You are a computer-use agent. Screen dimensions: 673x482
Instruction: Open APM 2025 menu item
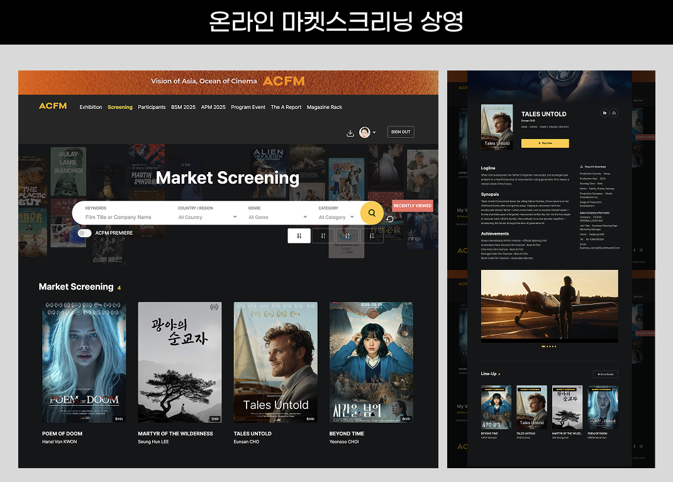click(x=213, y=108)
